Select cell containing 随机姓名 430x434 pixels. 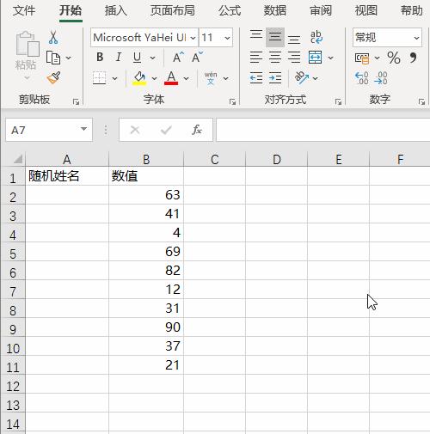point(67,176)
